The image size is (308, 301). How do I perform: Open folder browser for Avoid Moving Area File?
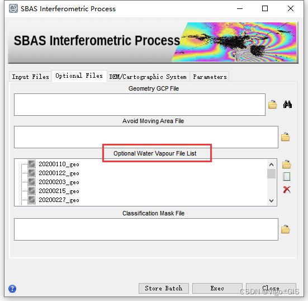(x=286, y=137)
